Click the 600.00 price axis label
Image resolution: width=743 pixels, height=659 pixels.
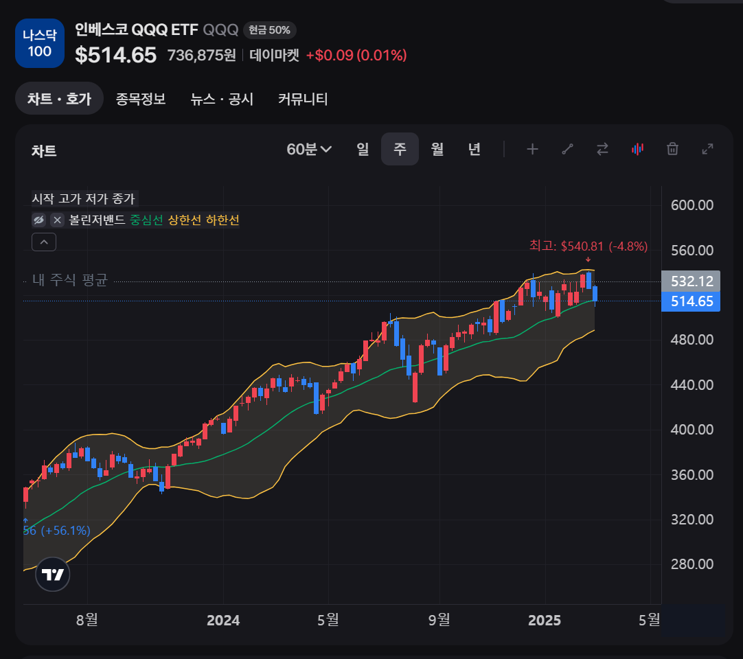[691, 205]
